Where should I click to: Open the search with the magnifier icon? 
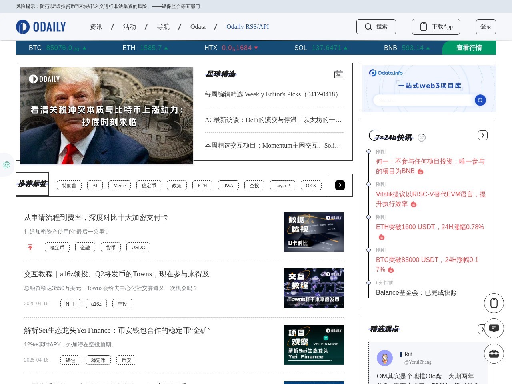[368, 27]
